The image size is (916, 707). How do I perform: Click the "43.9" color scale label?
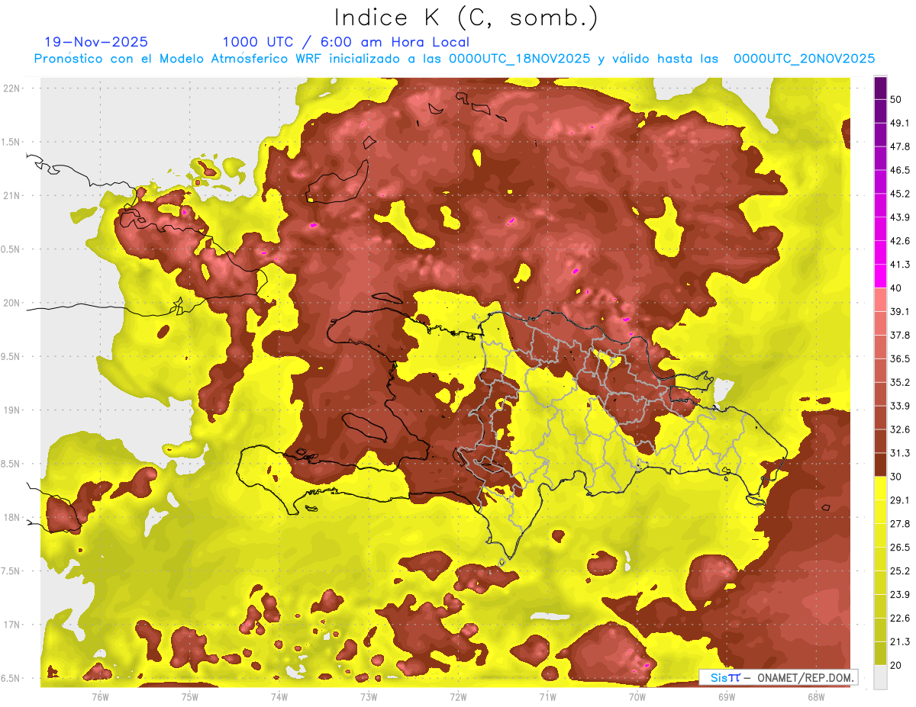(899, 217)
